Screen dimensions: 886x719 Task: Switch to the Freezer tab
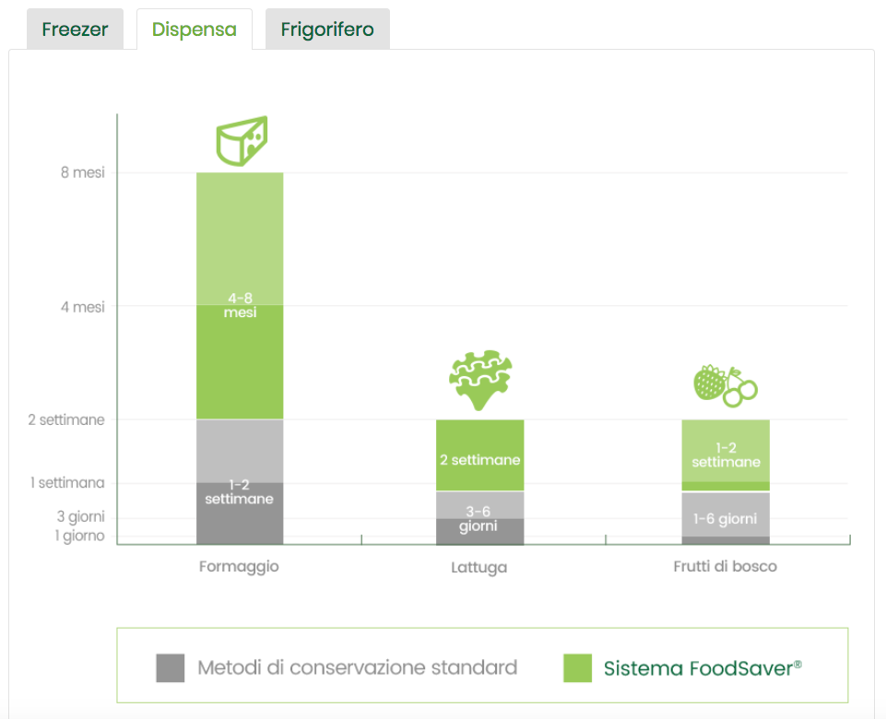click(x=75, y=29)
